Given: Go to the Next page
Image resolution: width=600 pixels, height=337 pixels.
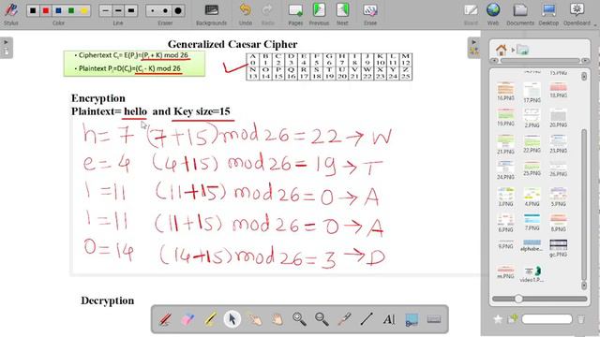Looking at the screenshot, I should point(342,14).
